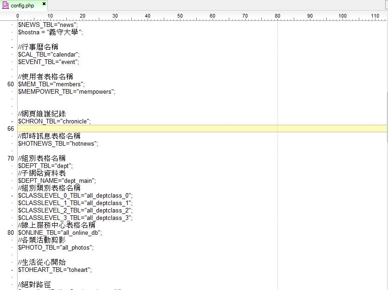
Task: Click the line $CAL_TBL="calendar";
Action: tap(49, 54)
